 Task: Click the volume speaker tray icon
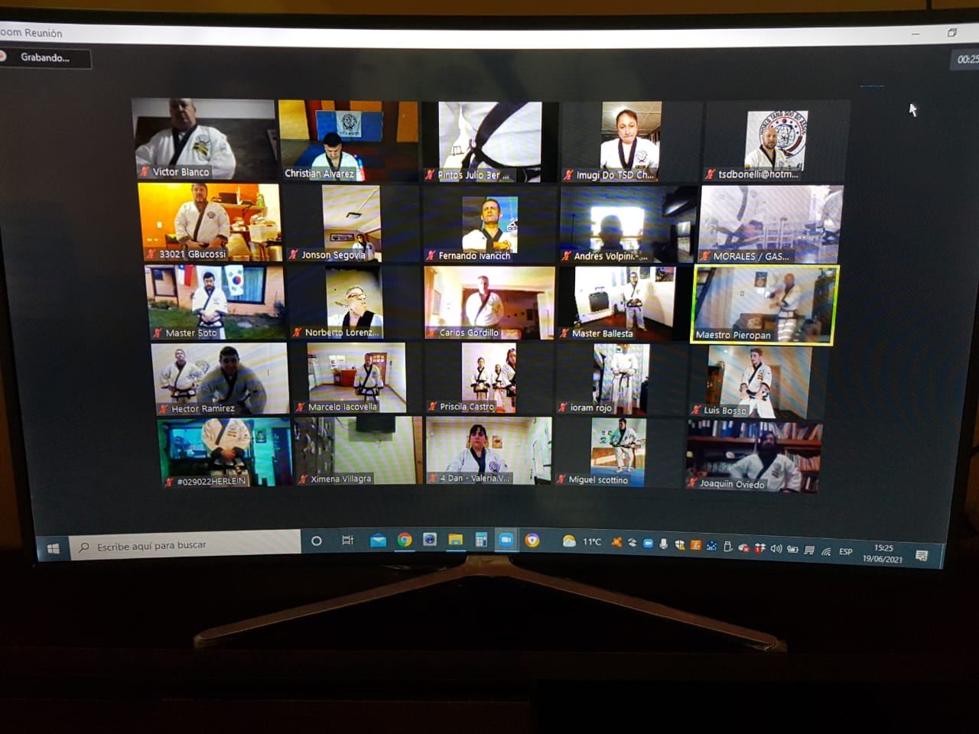tap(776, 548)
